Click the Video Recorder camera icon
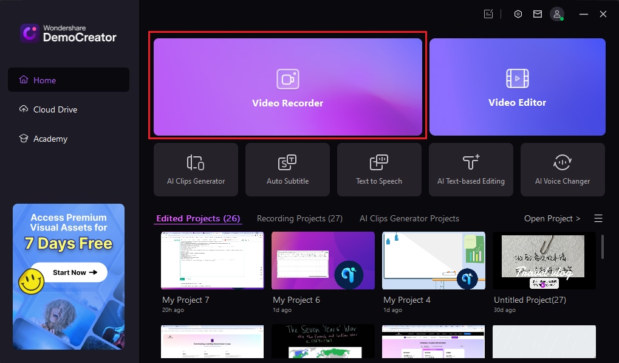 (x=288, y=79)
